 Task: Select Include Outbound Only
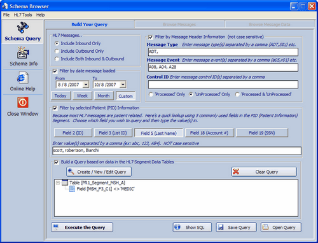57,51
